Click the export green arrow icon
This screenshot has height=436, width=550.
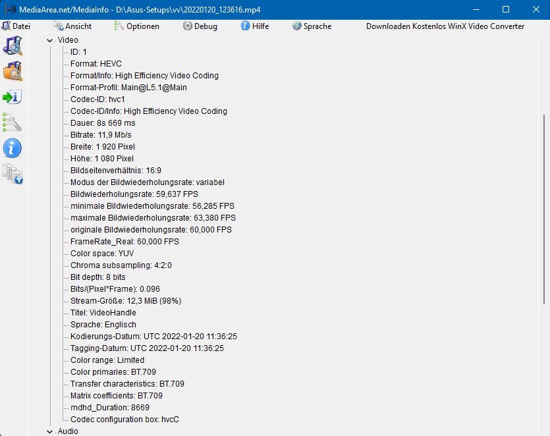[x=13, y=97]
